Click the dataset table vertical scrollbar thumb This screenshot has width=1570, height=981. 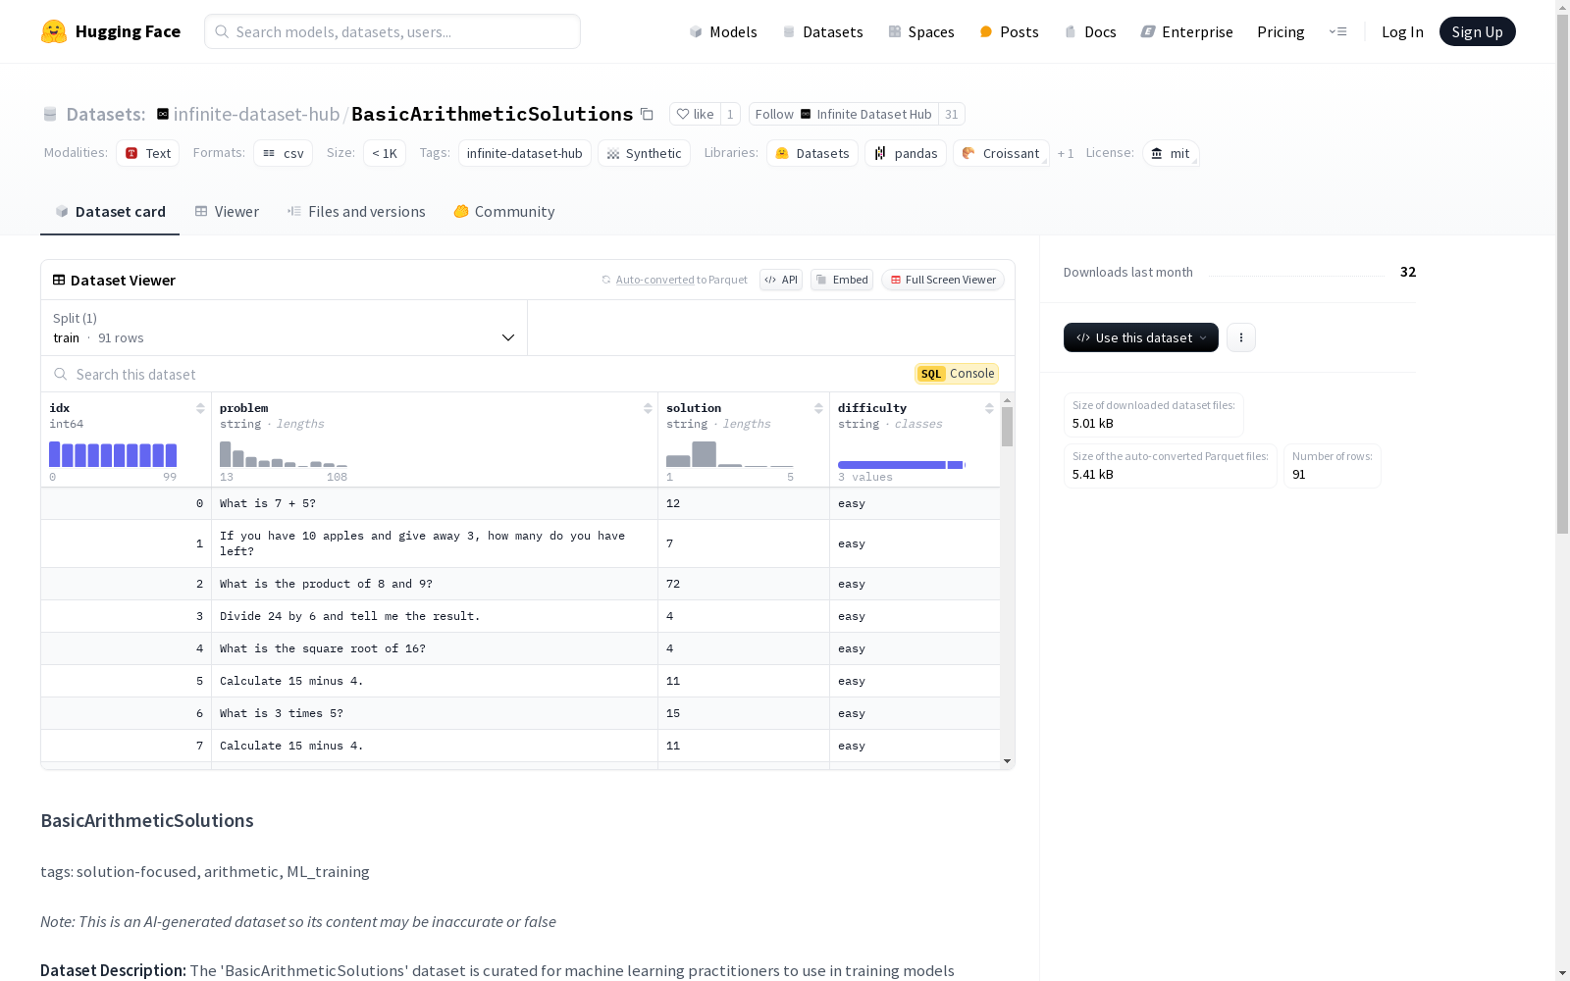1007,427
